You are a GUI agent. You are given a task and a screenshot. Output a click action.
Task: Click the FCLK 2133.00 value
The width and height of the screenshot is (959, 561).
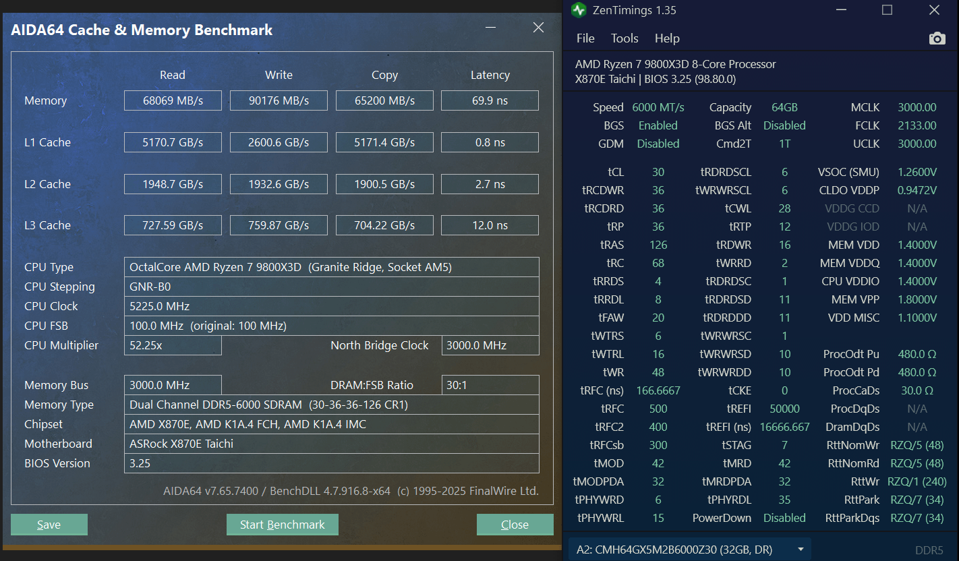coord(917,125)
